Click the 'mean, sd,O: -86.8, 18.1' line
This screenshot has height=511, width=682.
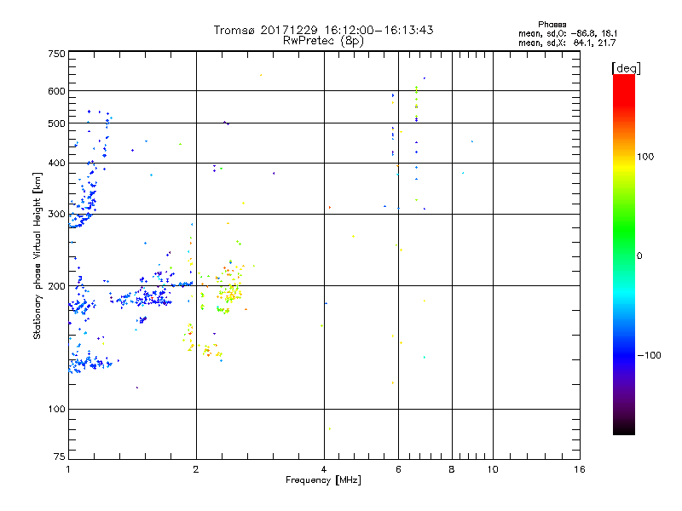pos(568,33)
